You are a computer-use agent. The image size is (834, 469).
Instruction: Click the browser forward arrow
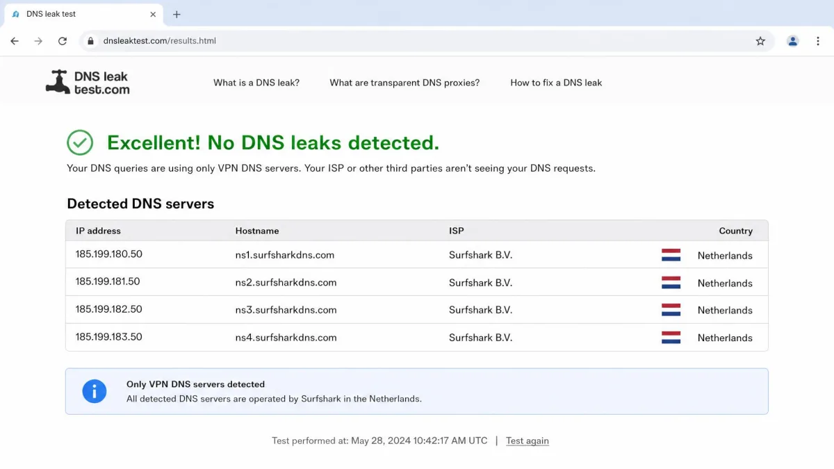click(x=38, y=41)
